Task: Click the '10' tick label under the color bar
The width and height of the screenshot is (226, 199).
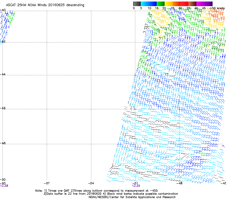Action: click(x=149, y=8)
